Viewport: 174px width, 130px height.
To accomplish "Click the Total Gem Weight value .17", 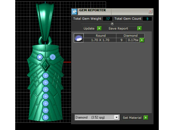I will [108, 19].
